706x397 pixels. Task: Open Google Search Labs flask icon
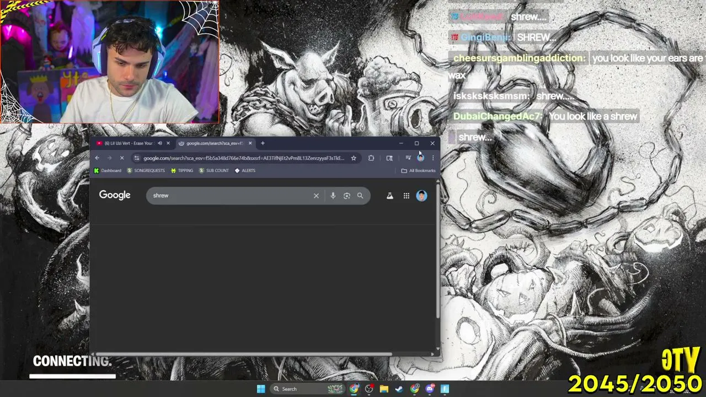390,196
